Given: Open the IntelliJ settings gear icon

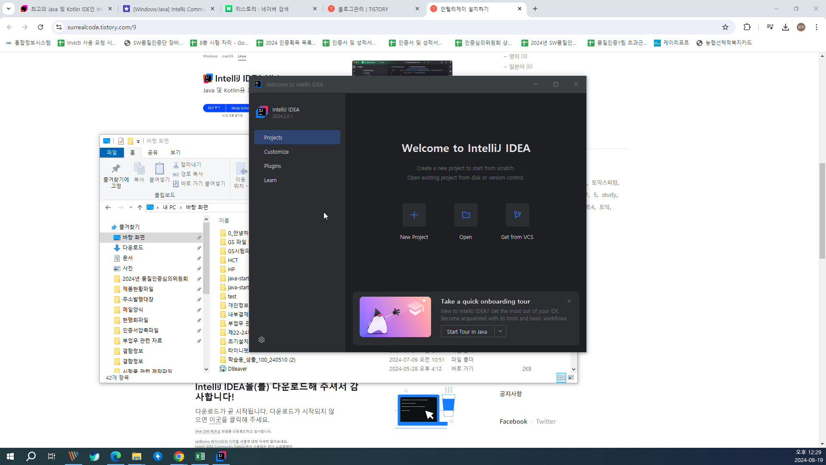Looking at the screenshot, I should (262, 340).
